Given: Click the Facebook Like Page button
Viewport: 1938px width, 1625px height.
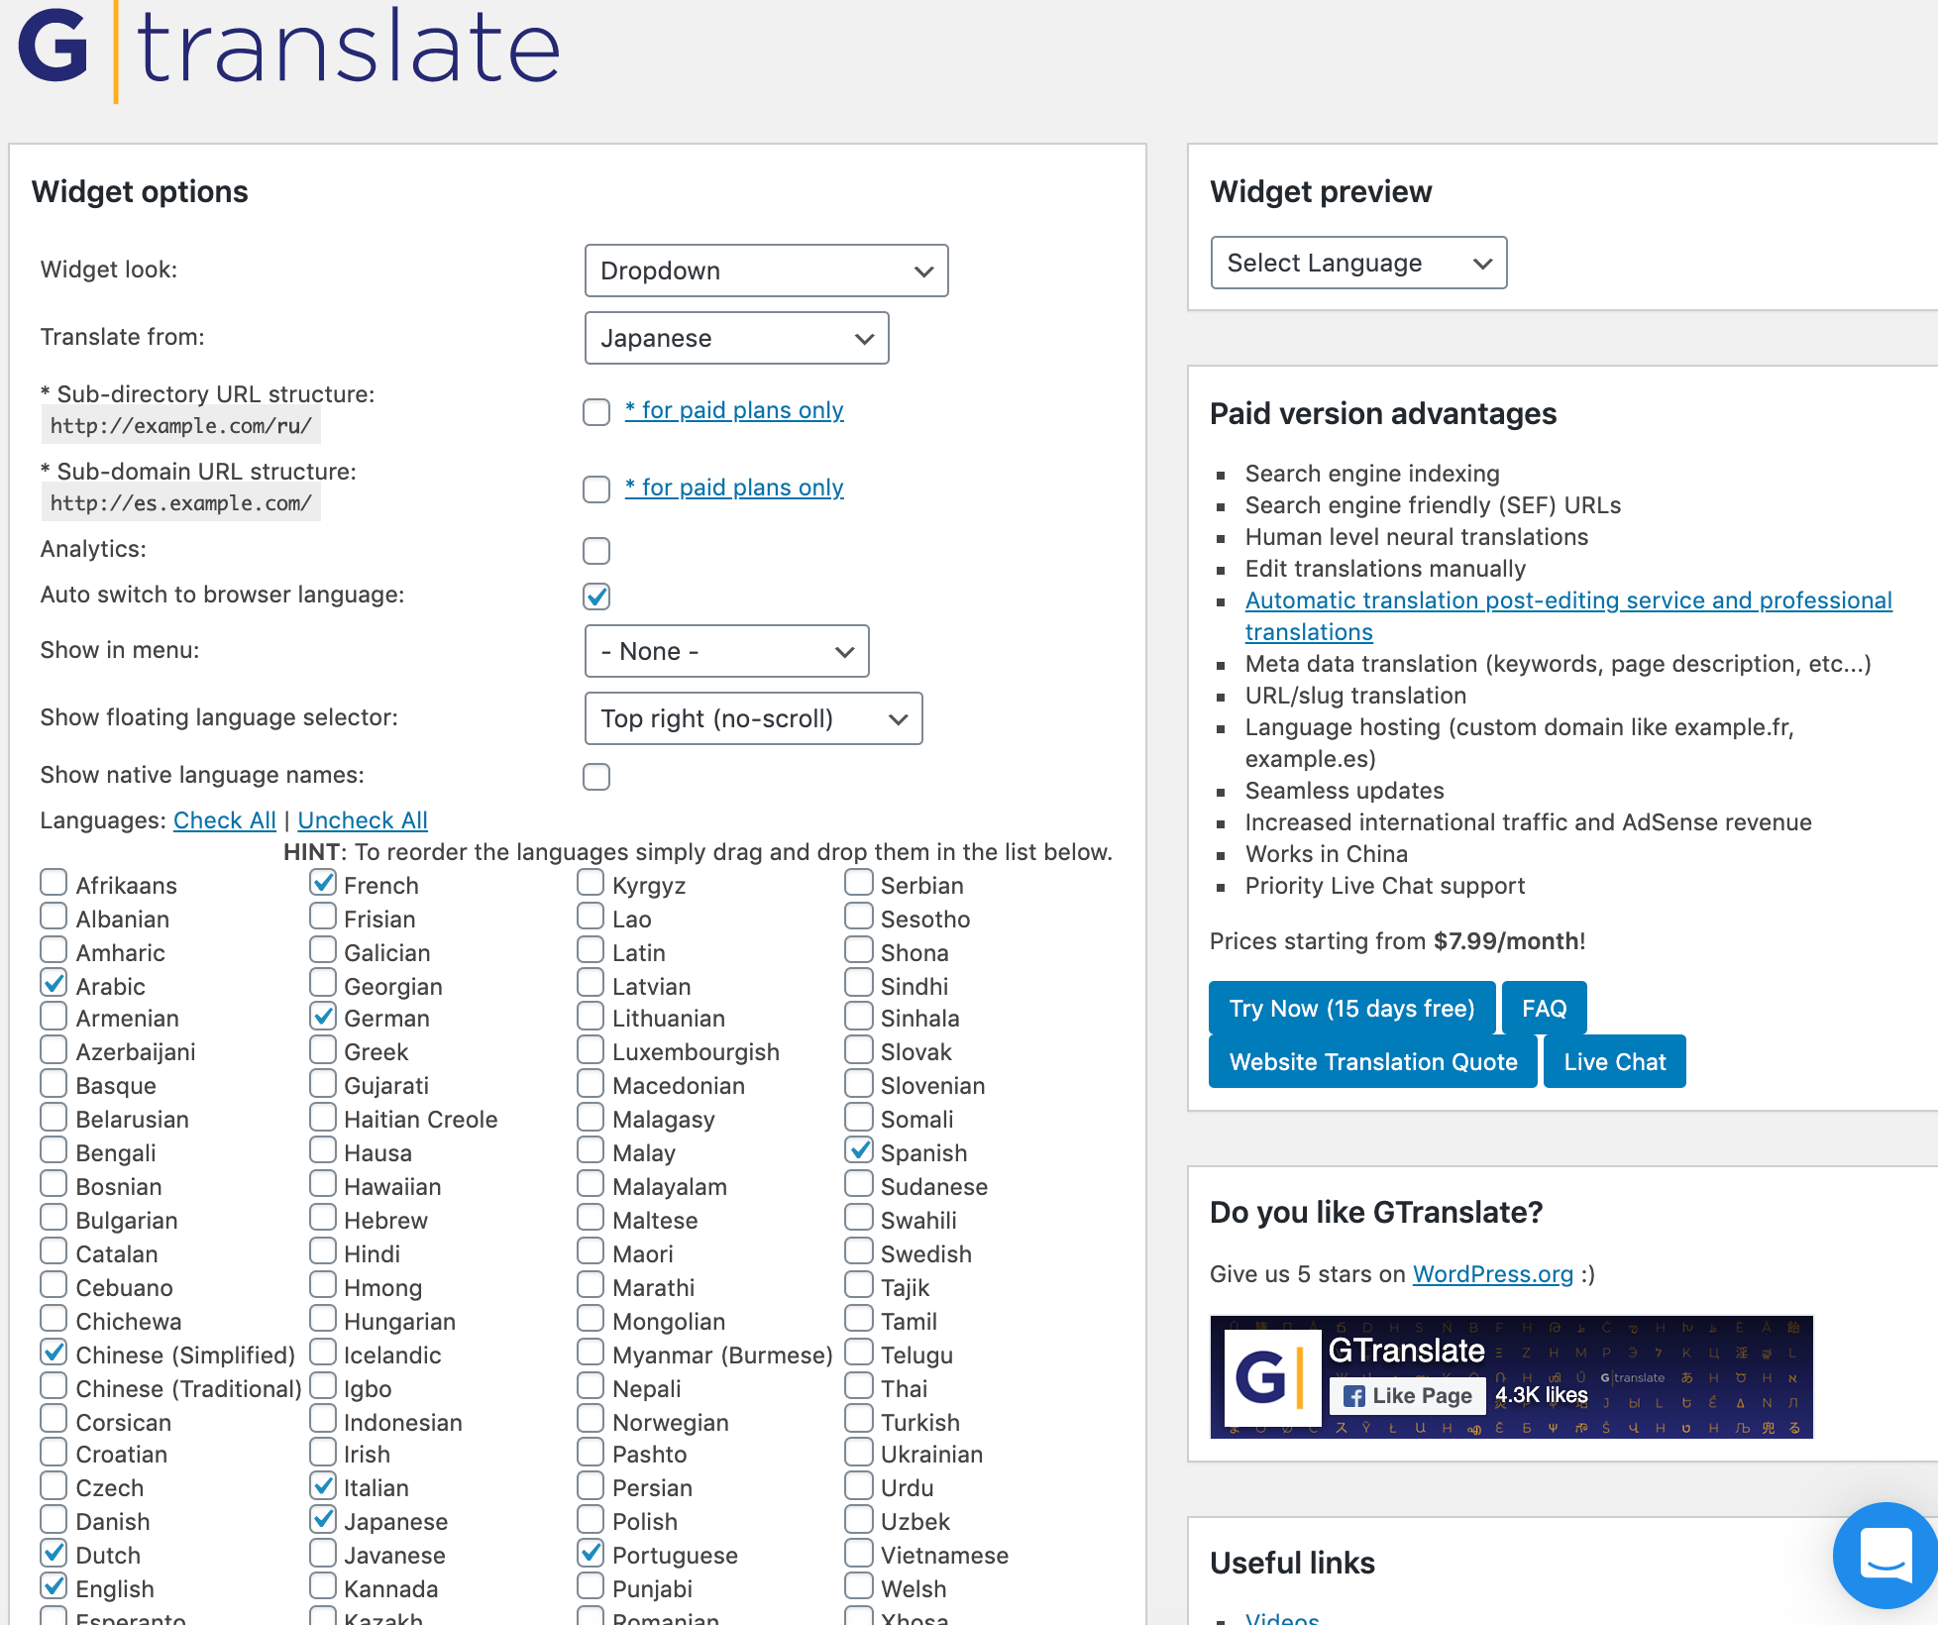Looking at the screenshot, I should 1407,1395.
